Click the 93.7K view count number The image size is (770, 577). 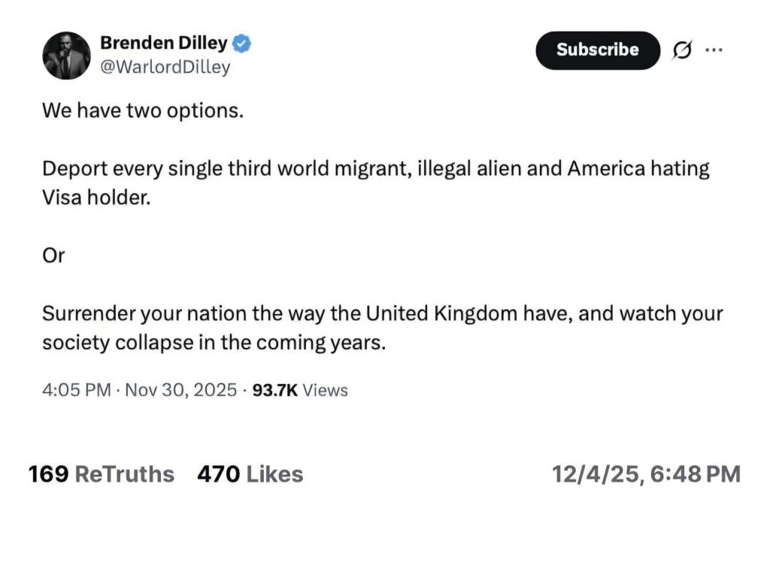click(275, 390)
